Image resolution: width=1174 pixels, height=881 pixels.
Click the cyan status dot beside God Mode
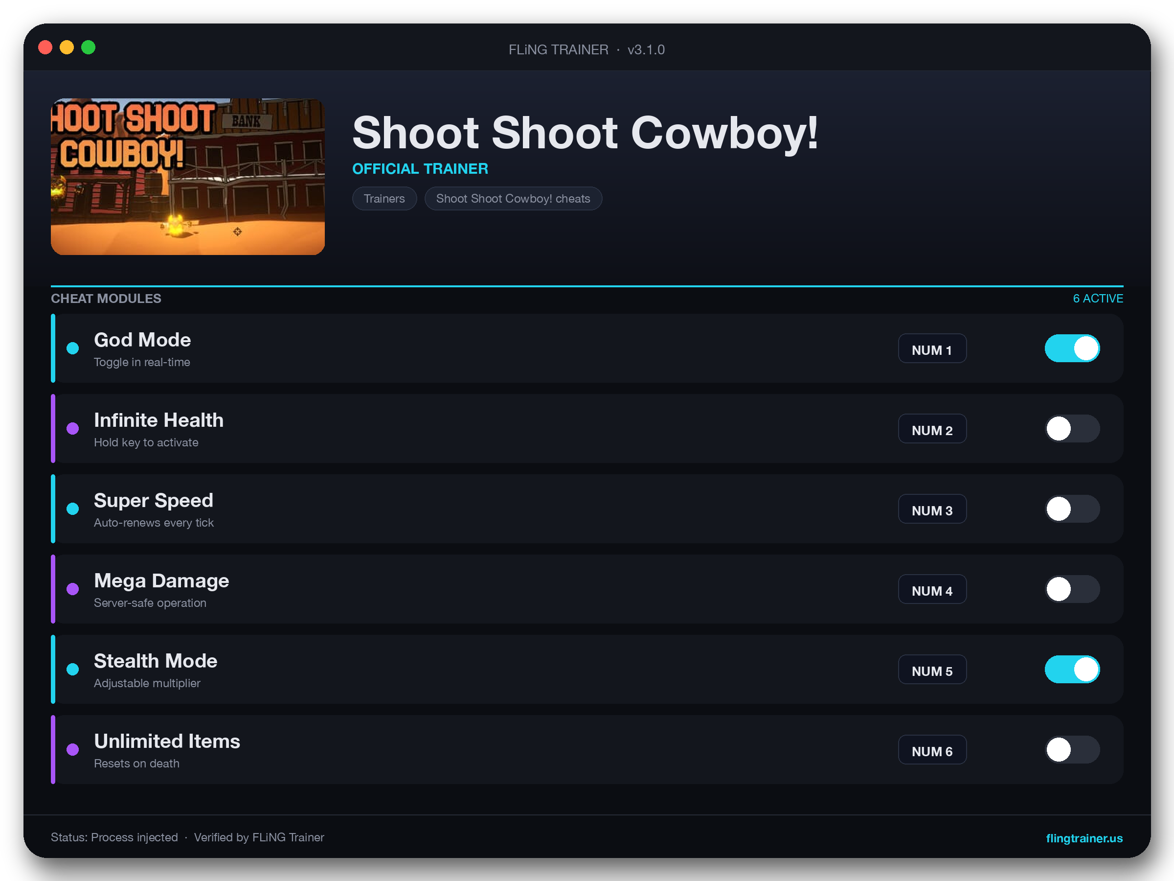point(73,348)
